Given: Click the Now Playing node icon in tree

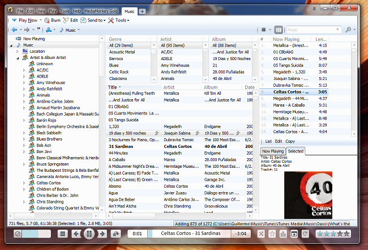Looking at the screenshot, I should [x=19, y=39].
